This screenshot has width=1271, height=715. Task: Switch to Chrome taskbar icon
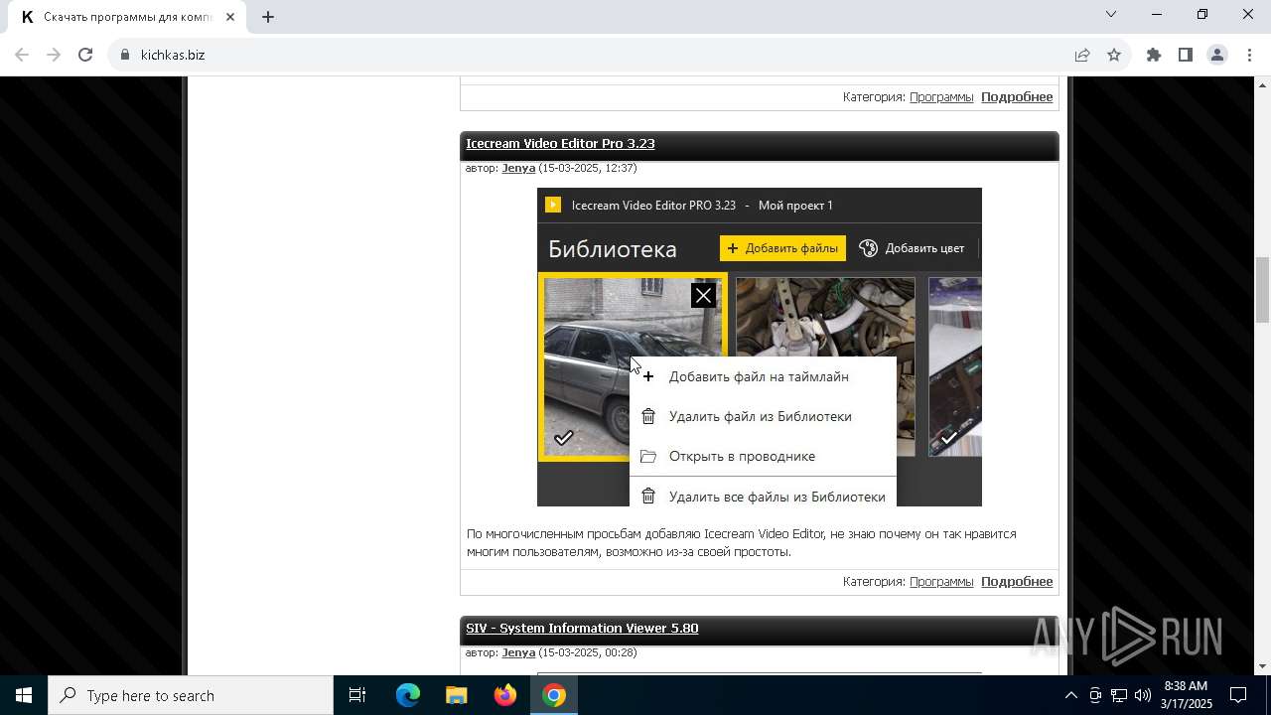554,695
